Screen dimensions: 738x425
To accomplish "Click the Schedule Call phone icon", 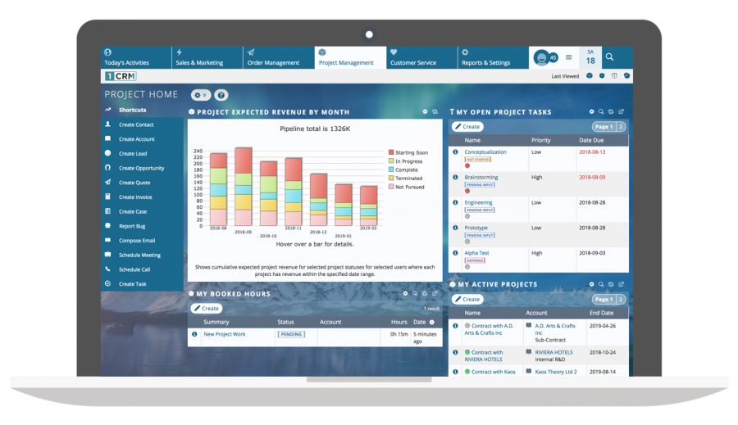I will 107,269.
